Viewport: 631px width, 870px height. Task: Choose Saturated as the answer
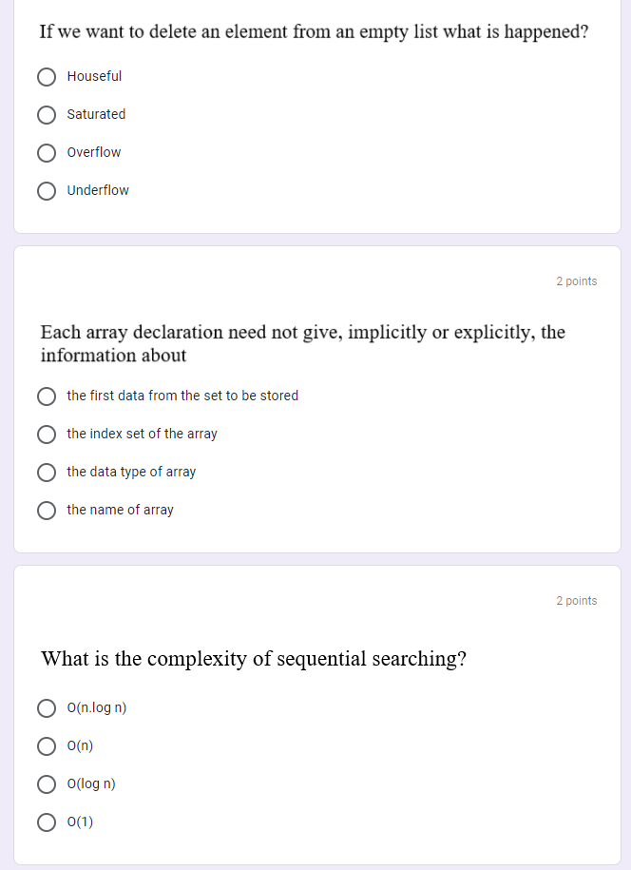tap(47, 115)
